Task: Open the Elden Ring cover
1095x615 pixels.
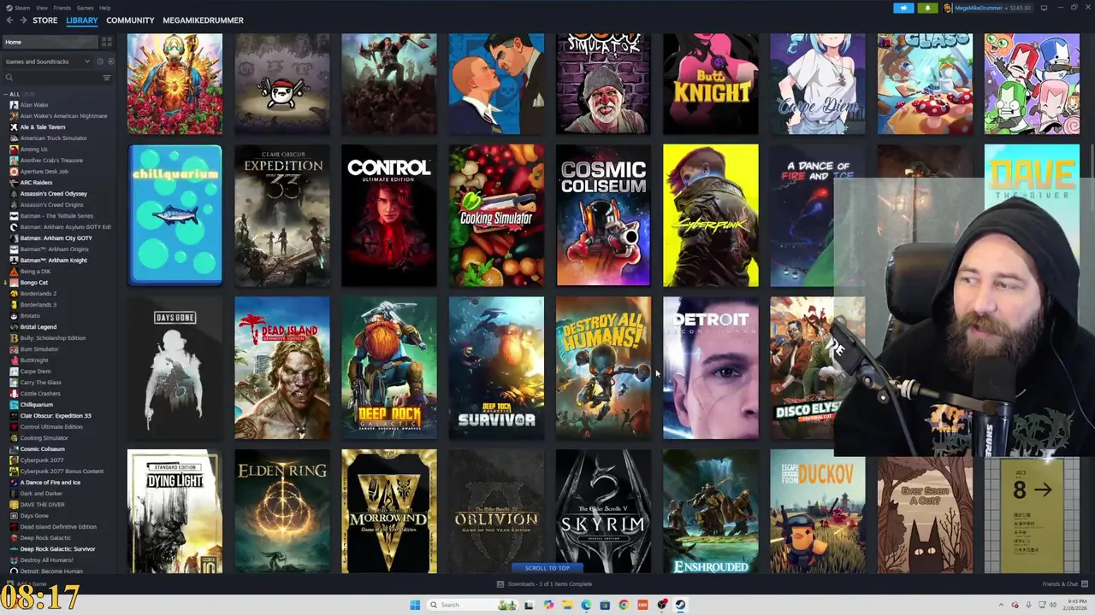Action: coord(282,511)
